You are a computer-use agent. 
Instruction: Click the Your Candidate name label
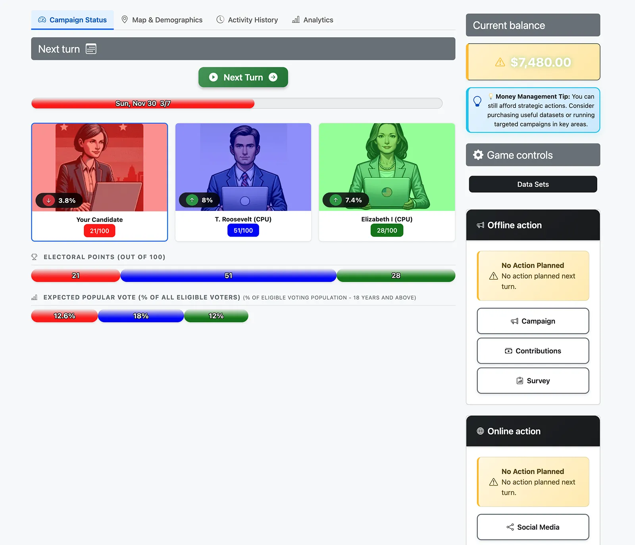[x=100, y=220]
